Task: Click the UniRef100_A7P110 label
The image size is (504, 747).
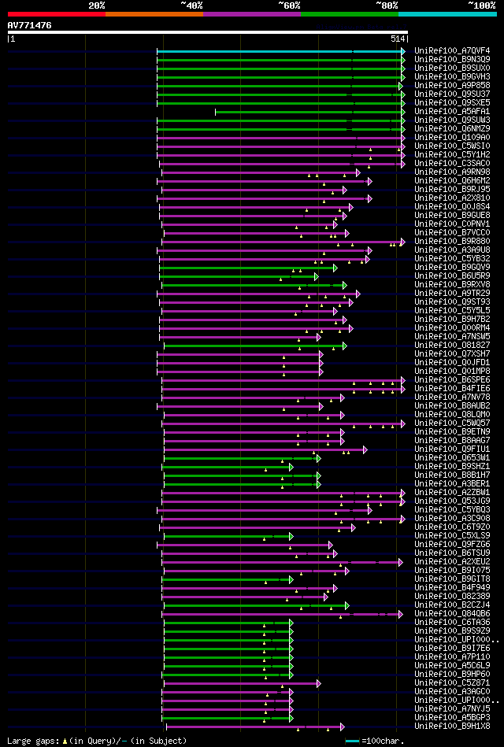Action: point(453,656)
